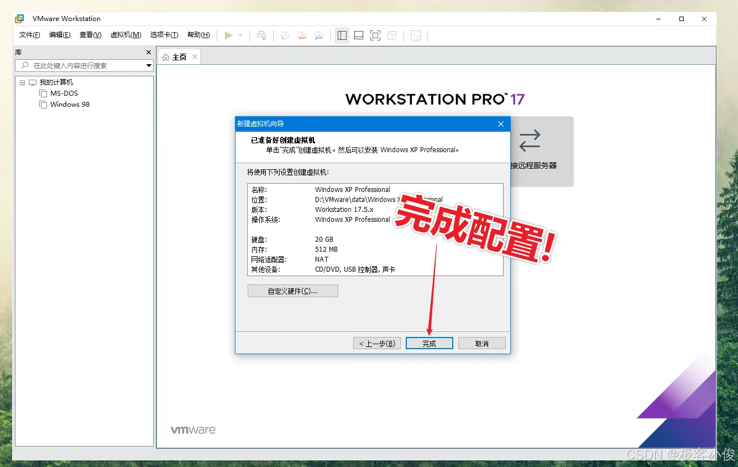
Task: Click the 名称 value Windows XP Professional
Action: coord(353,190)
